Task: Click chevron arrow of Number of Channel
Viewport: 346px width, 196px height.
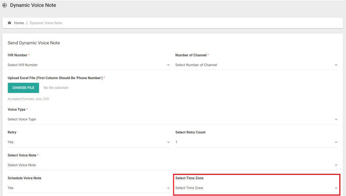Action: pos(336,65)
